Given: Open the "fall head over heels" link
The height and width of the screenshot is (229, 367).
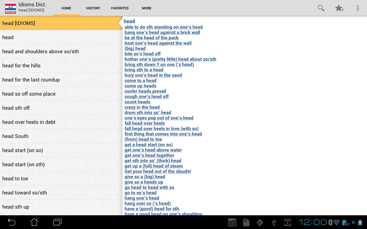Looking at the screenshot, I should (x=145, y=123).
